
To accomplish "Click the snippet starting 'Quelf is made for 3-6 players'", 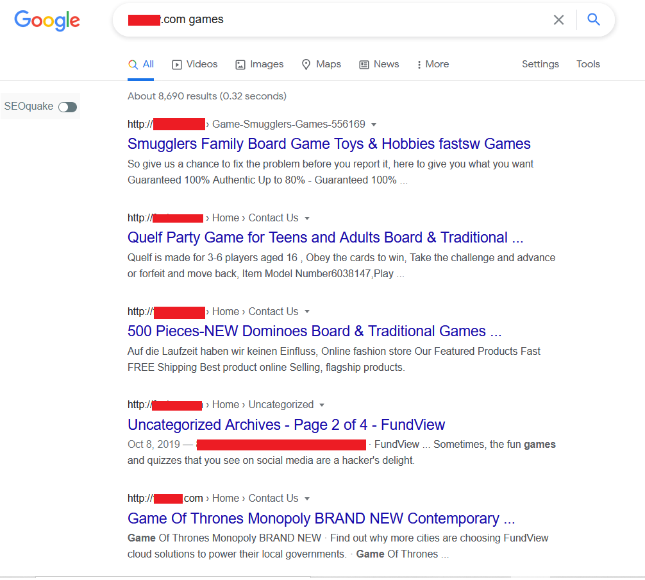I will (342, 266).
